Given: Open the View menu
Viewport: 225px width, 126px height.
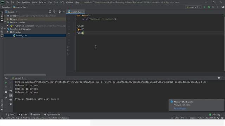Looking at the screenshot, I should [18, 2].
